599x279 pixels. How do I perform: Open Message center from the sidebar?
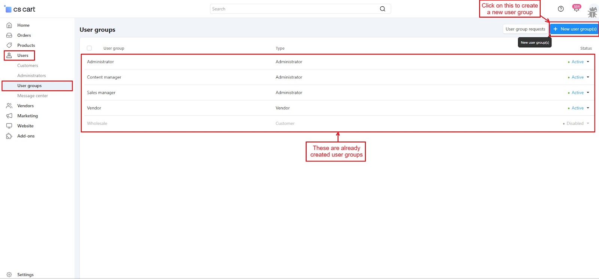pos(33,96)
